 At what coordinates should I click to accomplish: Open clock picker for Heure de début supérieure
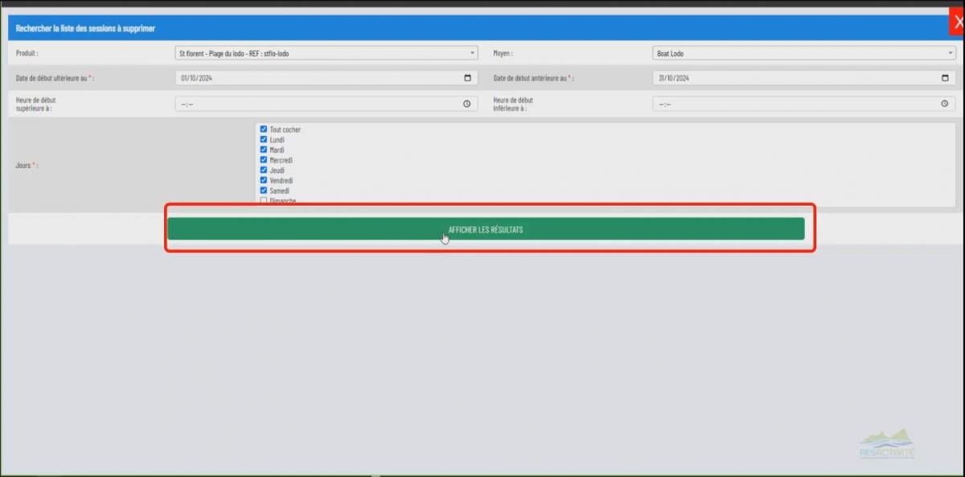click(466, 104)
